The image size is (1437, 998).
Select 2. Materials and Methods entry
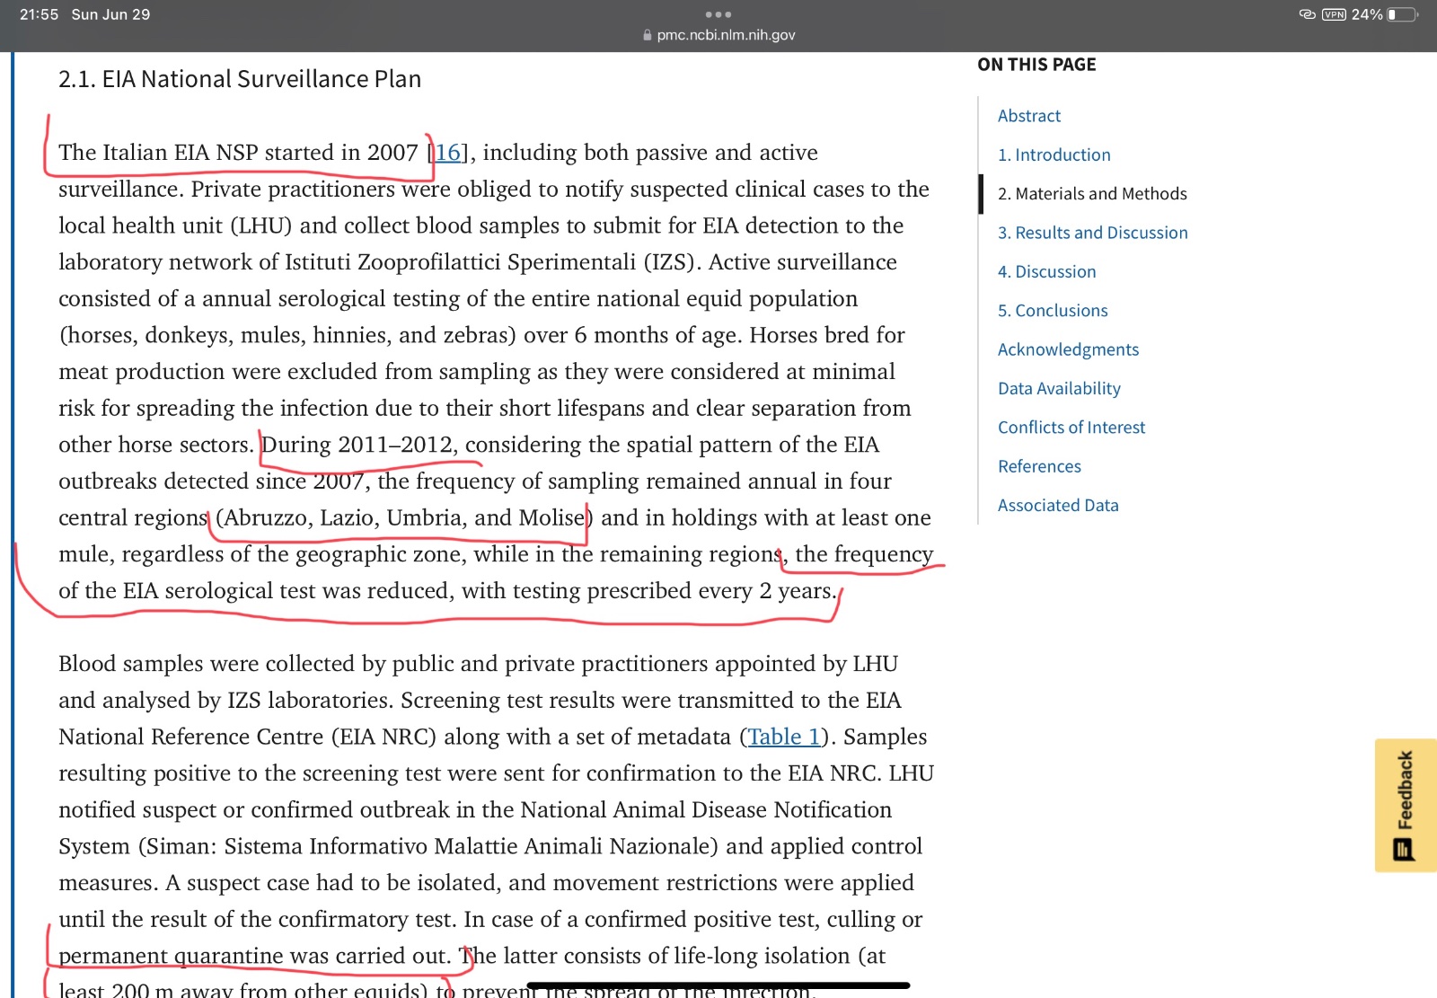click(x=1092, y=193)
